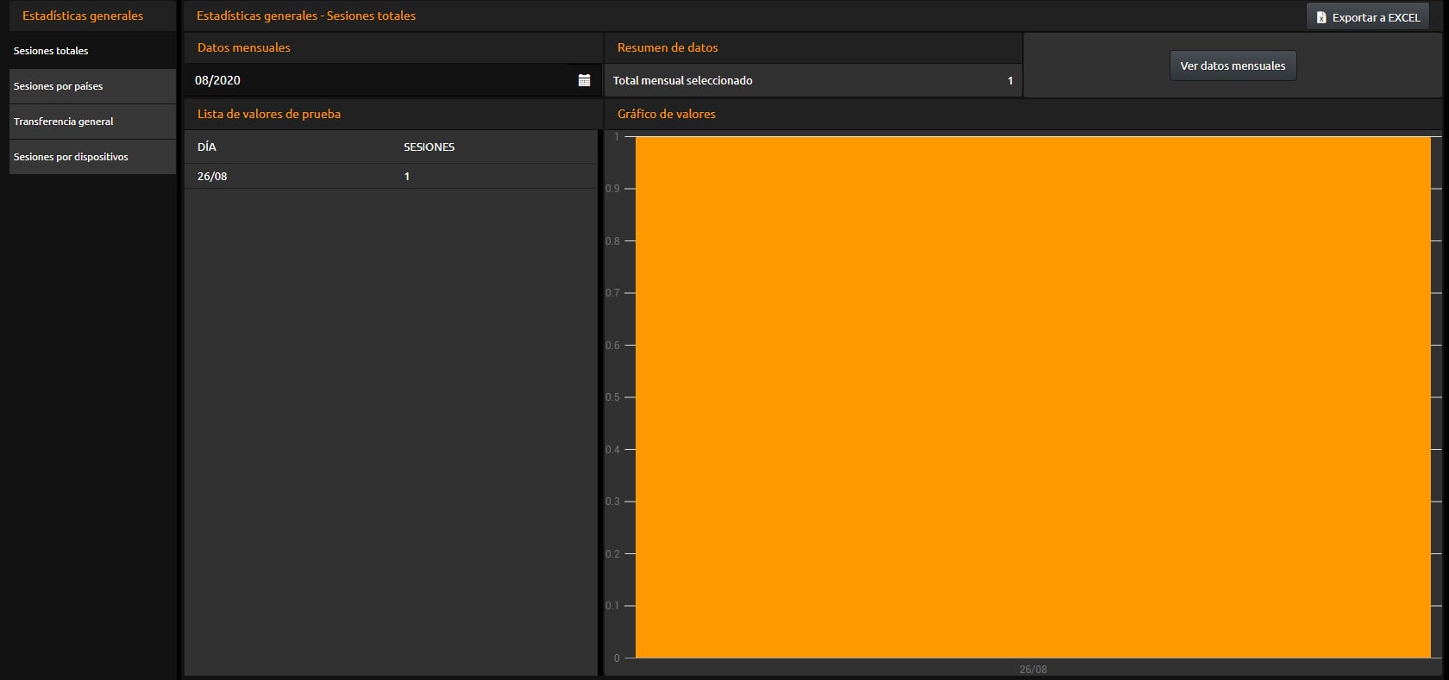Screen dimensions: 1449x680
Task: Click the Estadísticas generales sidebar title
Action: pos(83,16)
